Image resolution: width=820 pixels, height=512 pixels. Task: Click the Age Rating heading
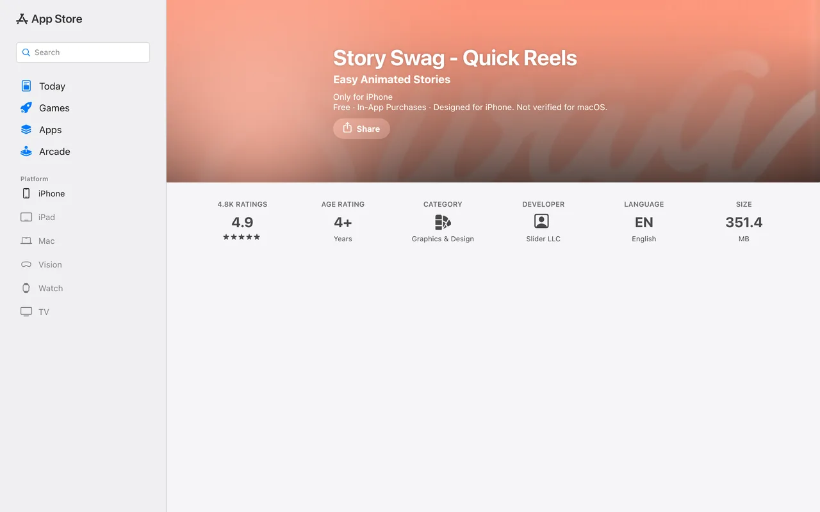point(343,204)
